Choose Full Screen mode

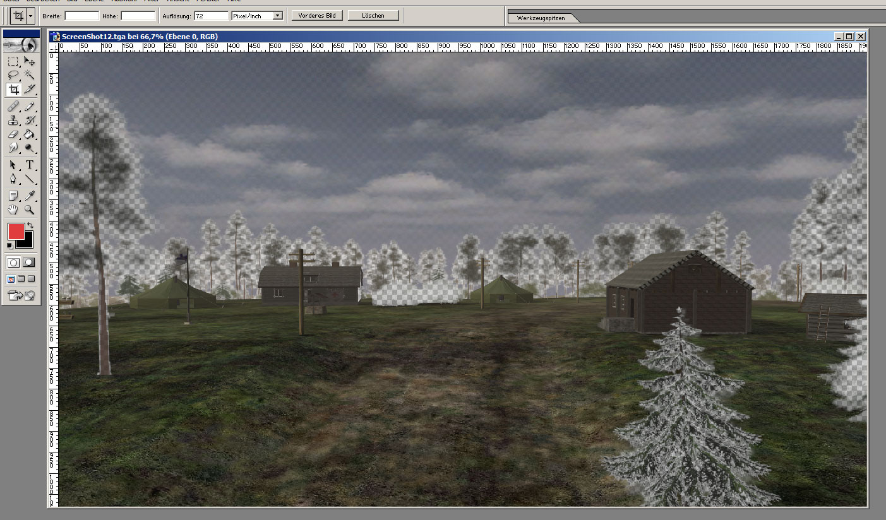pos(31,279)
